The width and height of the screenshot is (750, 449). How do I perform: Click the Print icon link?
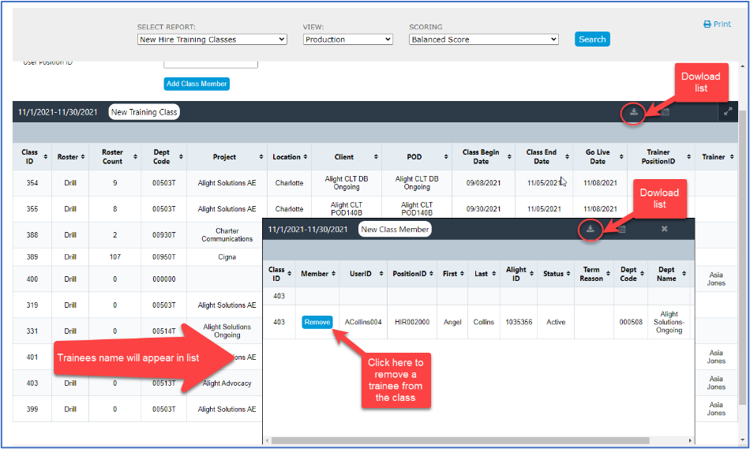(x=717, y=24)
